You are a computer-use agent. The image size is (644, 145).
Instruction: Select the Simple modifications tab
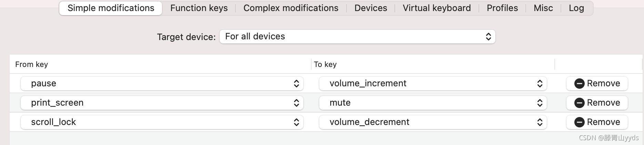[111, 8]
